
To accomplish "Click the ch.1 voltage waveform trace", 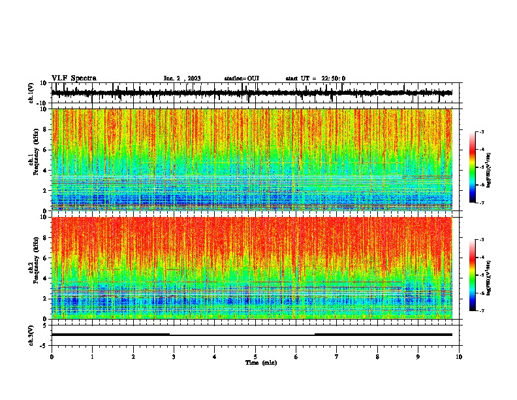I will 251,93.
